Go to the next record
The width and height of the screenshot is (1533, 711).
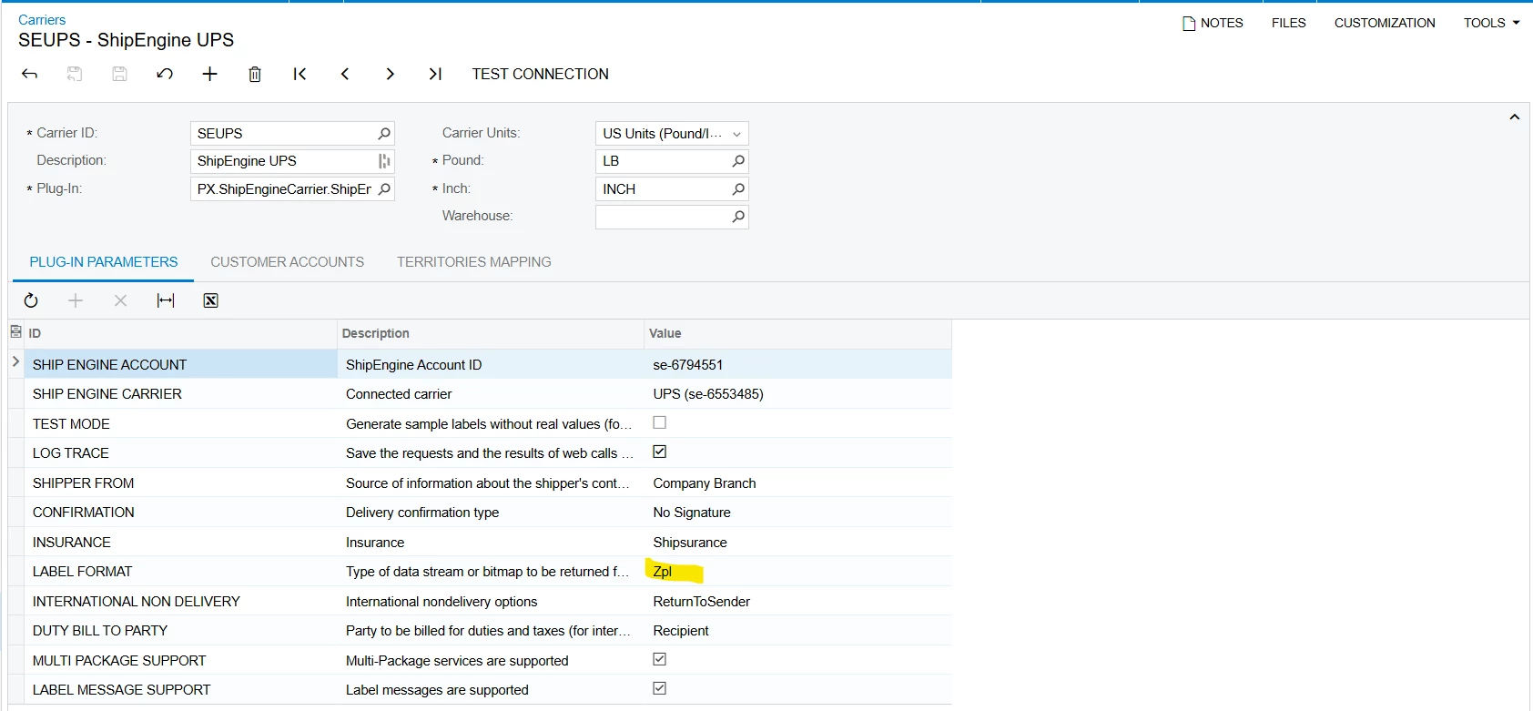(x=390, y=74)
